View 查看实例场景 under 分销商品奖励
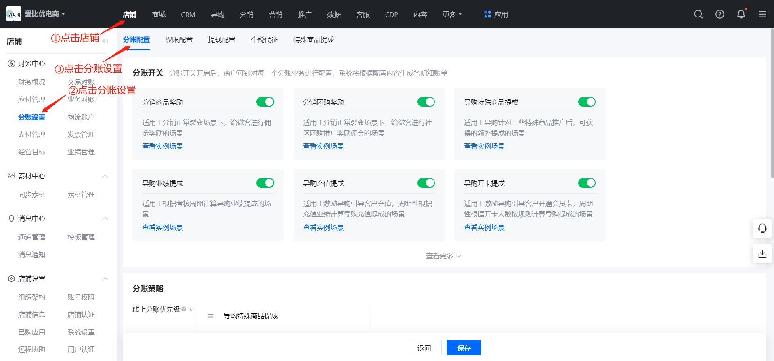This screenshot has height=361, width=774. click(x=163, y=146)
